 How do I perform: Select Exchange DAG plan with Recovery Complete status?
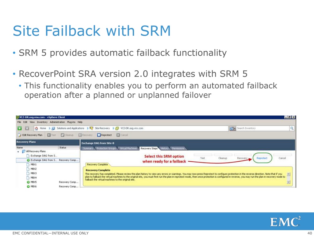[x=48, y=160]
